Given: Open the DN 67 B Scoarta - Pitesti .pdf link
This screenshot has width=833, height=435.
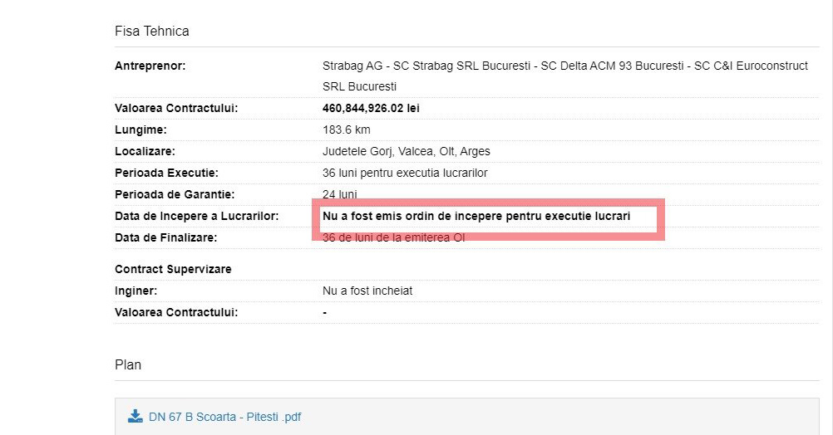Looking at the screenshot, I should tap(224, 417).
